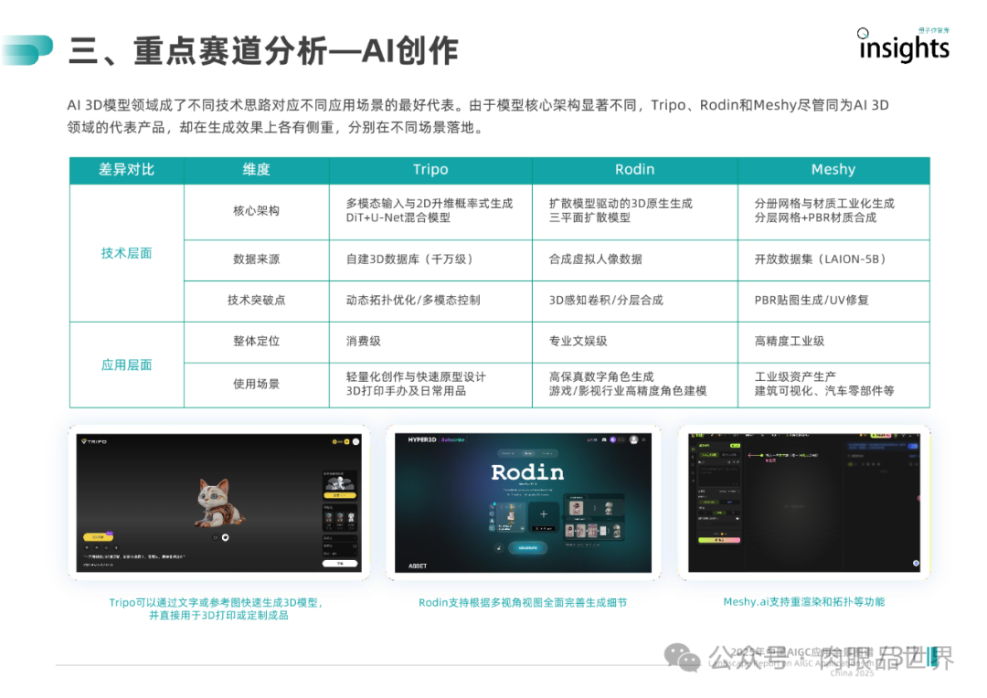
Task: Open the Meshy interface thumbnail
Action: (804, 502)
